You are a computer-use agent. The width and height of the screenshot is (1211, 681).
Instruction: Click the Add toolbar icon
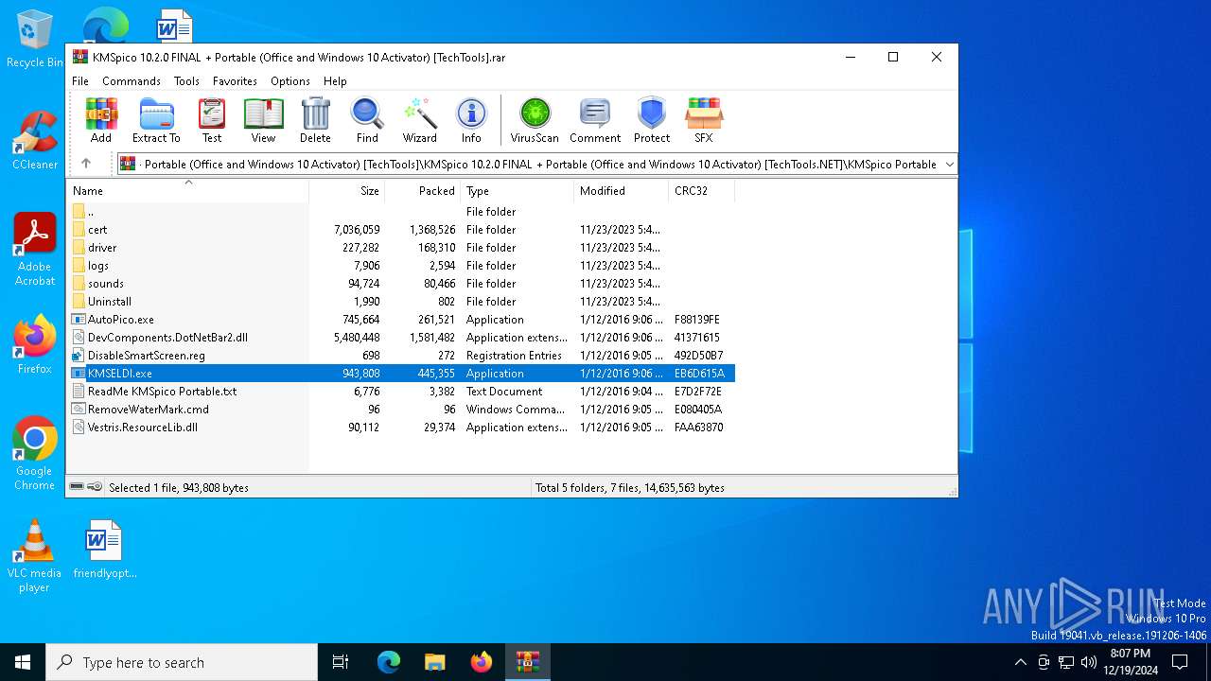(x=101, y=120)
